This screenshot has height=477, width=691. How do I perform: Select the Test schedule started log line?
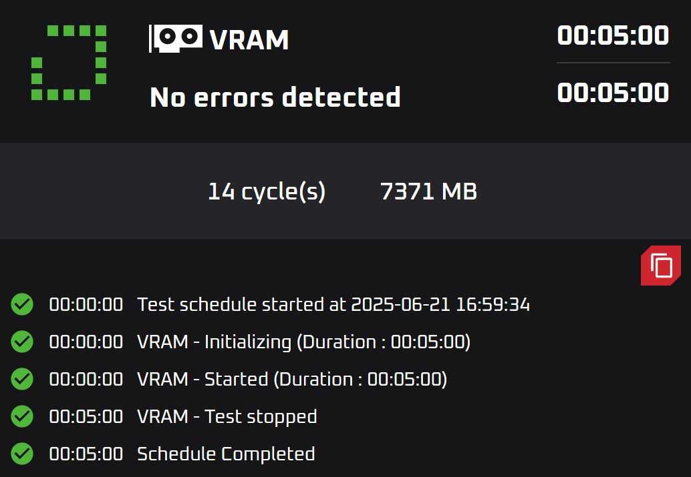pyautogui.click(x=289, y=304)
